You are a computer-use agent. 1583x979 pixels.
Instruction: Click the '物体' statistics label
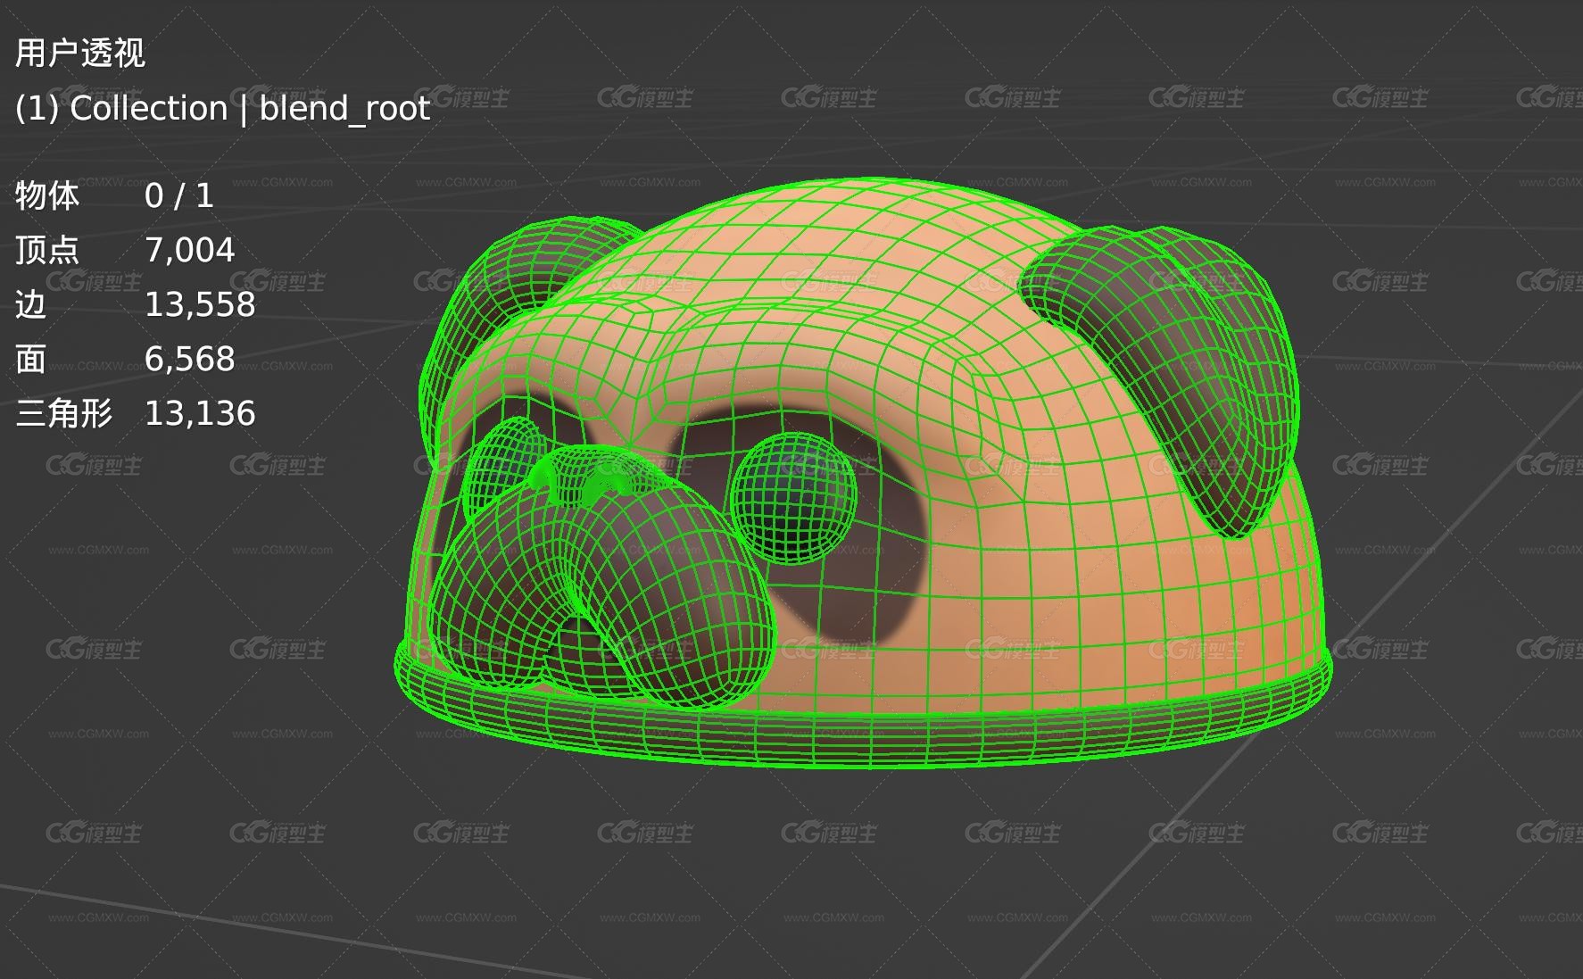tap(47, 195)
